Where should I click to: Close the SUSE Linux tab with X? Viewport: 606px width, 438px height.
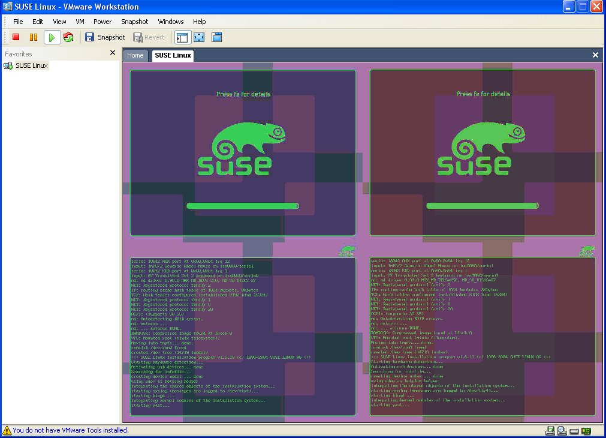tap(595, 55)
